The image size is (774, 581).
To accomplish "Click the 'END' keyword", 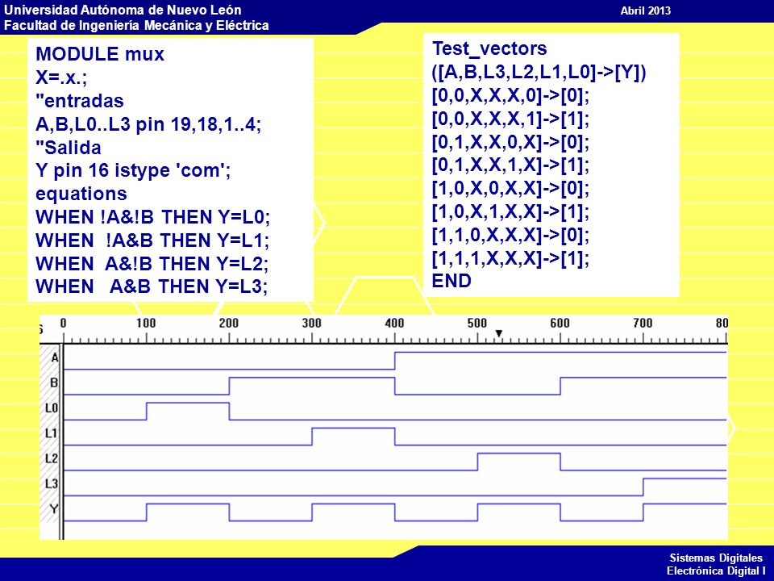I will [x=451, y=281].
